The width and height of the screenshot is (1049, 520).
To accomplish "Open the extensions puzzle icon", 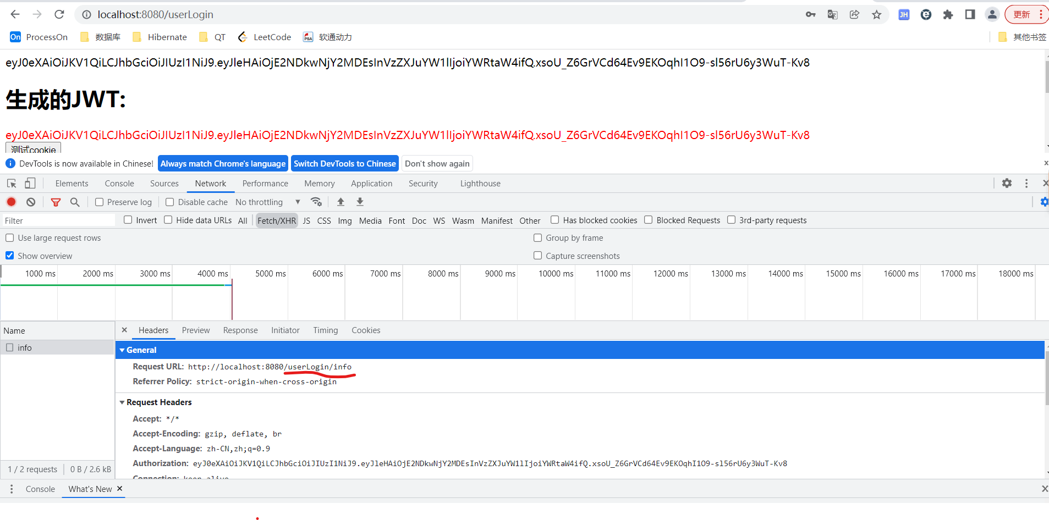I will tap(948, 15).
